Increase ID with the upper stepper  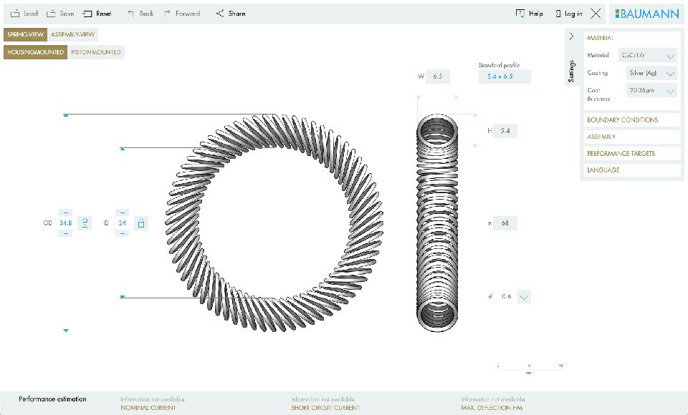coord(123,213)
